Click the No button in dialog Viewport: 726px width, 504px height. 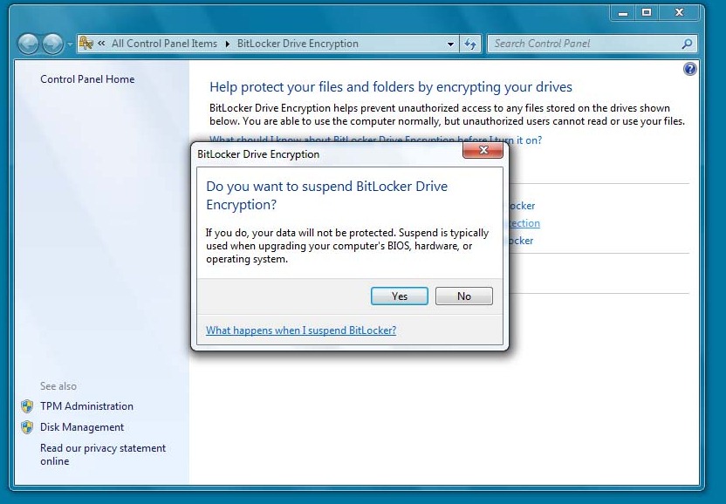[464, 296]
